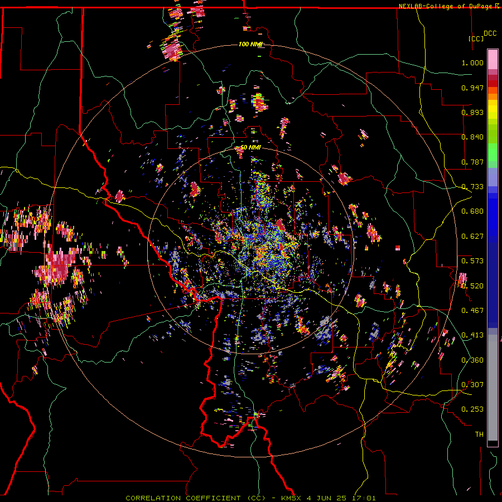Viewport: 502px width, 502px height.
Task: Click the 0.947 value on the color scale
Action: coord(472,88)
